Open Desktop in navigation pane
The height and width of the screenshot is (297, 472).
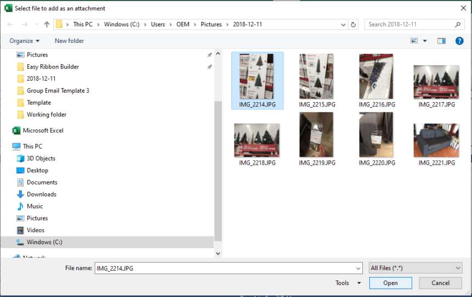[37, 171]
